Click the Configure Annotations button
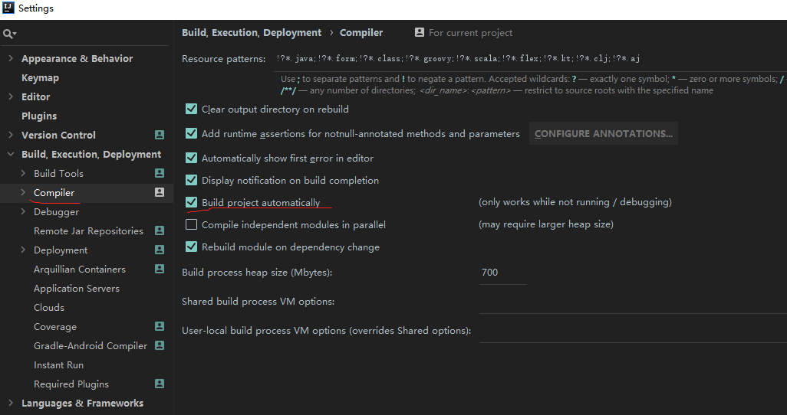This screenshot has width=787, height=415. [604, 134]
